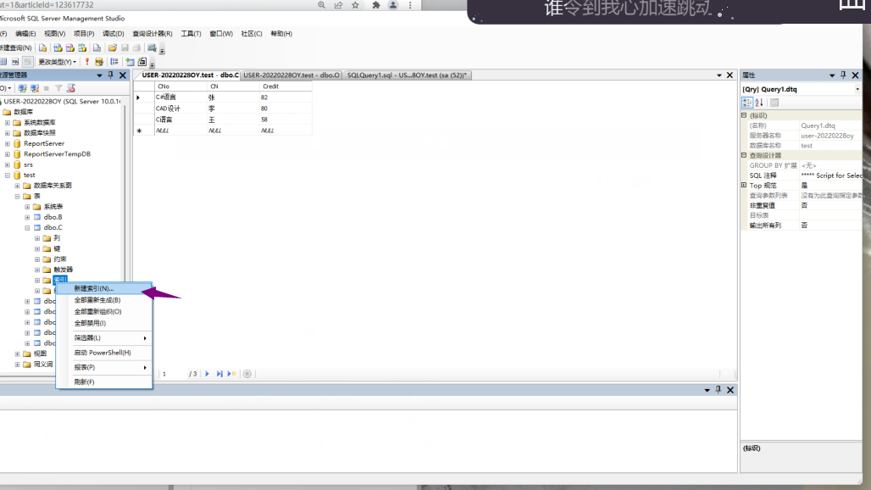Click the Save icon in the toolbar

[x=125, y=47]
